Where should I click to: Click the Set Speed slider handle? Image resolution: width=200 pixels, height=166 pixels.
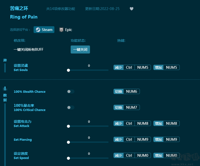(68, 158)
